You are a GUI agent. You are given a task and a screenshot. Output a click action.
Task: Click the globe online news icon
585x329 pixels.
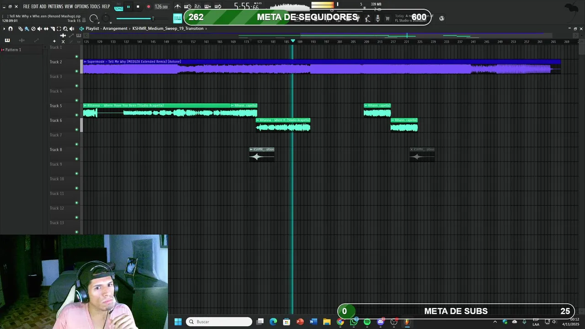tap(441, 18)
